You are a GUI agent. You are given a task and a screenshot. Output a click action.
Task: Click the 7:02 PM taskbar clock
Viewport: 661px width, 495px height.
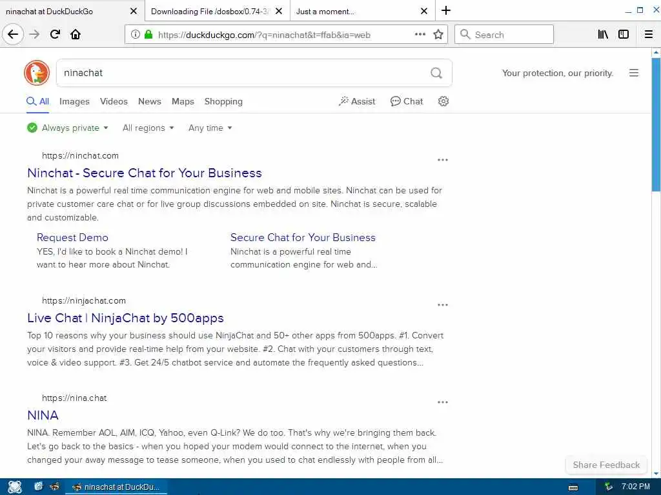(x=635, y=487)
